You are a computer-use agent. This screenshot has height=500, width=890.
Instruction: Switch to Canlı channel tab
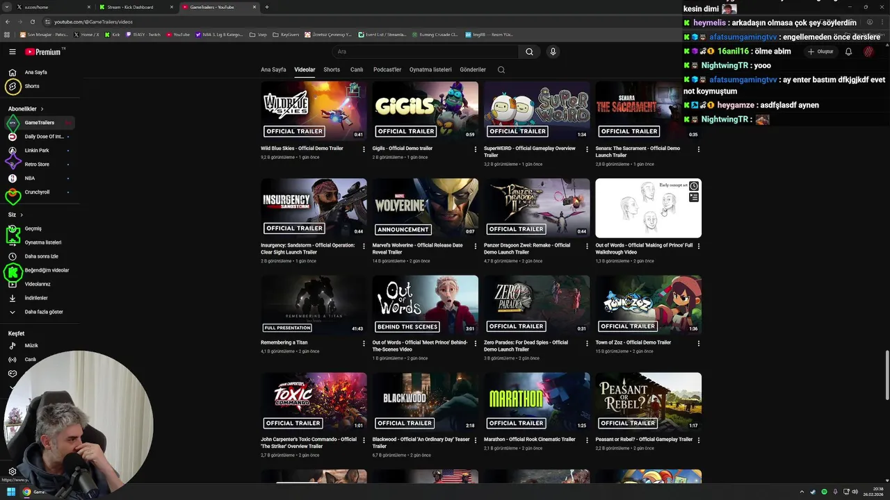coord(357,69)
